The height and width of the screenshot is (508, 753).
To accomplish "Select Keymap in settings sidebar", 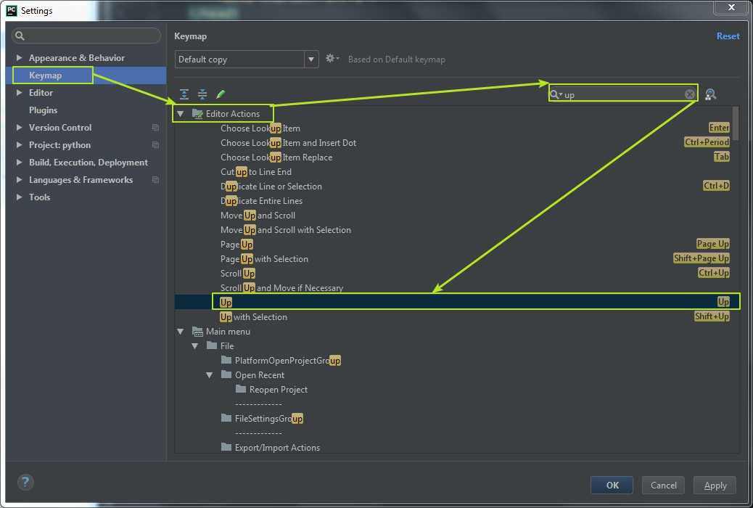I will [x=87, y=75].
